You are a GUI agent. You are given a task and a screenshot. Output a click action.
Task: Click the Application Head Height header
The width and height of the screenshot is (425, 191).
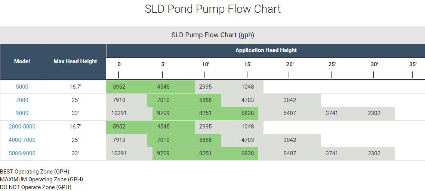pos(266,50)
